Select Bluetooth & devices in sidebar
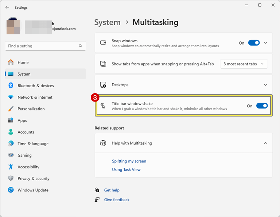This screenshot has width=280, height=217. coord(45,86)
